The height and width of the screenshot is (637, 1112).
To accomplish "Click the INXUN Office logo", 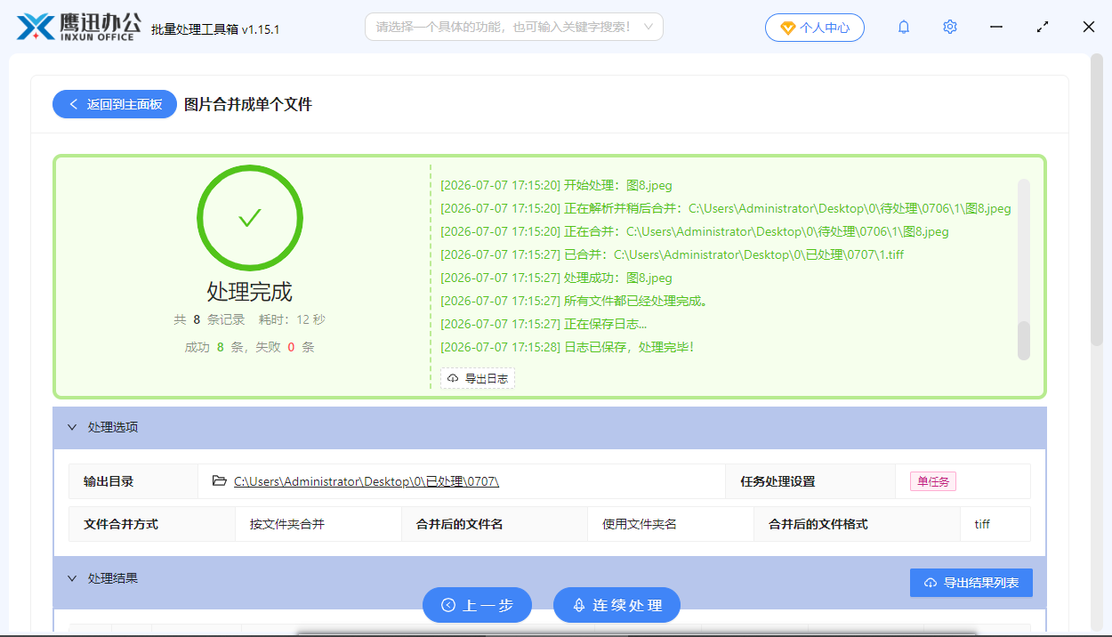I will [x=78, y=27].
